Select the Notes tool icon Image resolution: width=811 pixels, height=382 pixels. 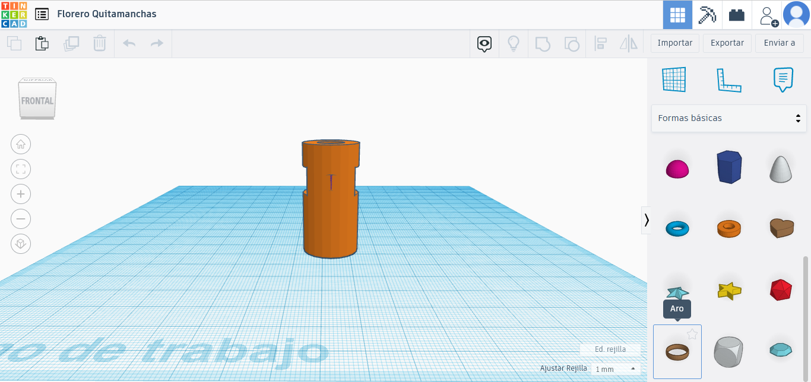click(783, 79)
